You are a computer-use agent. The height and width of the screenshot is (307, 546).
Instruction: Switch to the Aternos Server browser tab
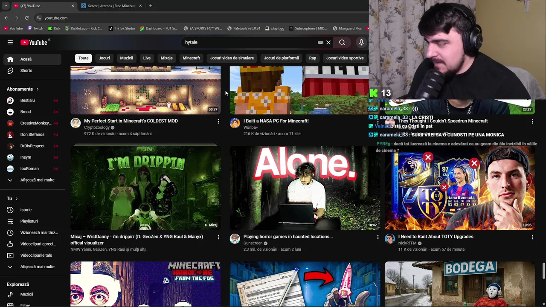point(112,6)
